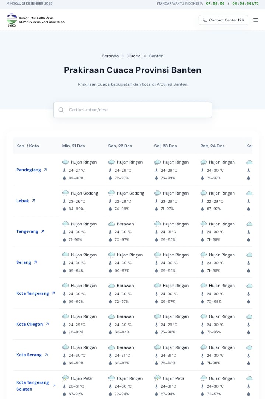265x399 pixels.
Task: Click the arrow icon next to Lebak
Action: [34, 201]
